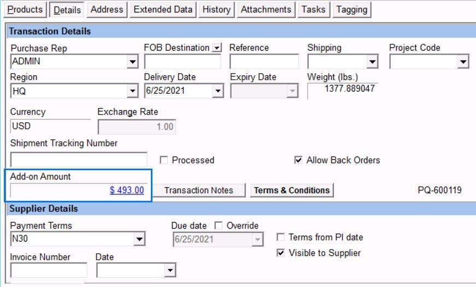Viewport: 476px width, 287px height.
Task: Switch to the Products tab
Action: coord(25,10)
